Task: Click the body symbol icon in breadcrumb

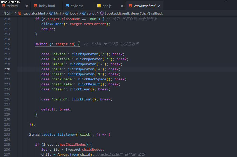Action: click(67, 13)
